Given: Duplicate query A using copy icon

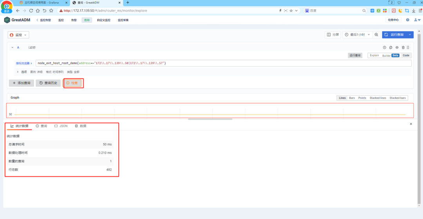Looking at the screenshot, I should pos(390,47).
